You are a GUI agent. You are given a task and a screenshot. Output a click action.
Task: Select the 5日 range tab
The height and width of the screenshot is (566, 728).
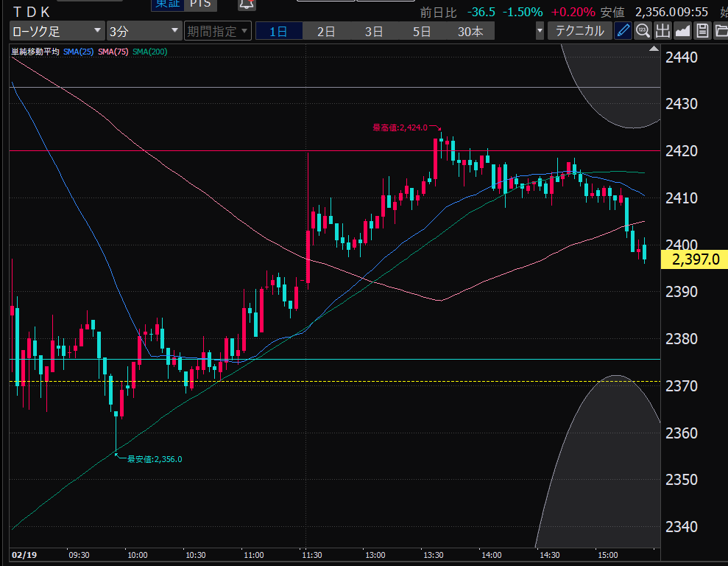click(422, 31)
